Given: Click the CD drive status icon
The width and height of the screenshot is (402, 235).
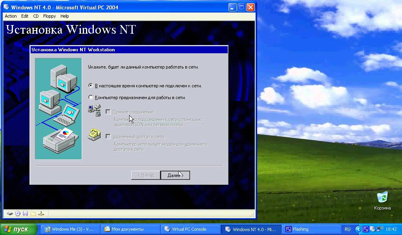Looking at the screenshot, I should [x=17, y=213].
